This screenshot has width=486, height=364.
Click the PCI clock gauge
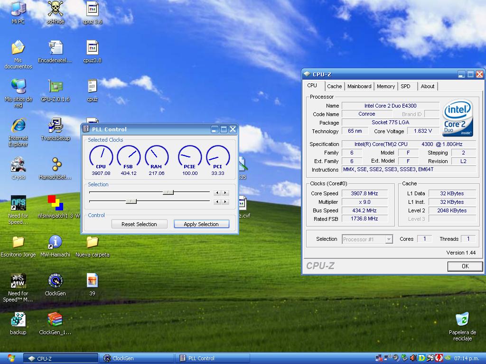point(218,157)
